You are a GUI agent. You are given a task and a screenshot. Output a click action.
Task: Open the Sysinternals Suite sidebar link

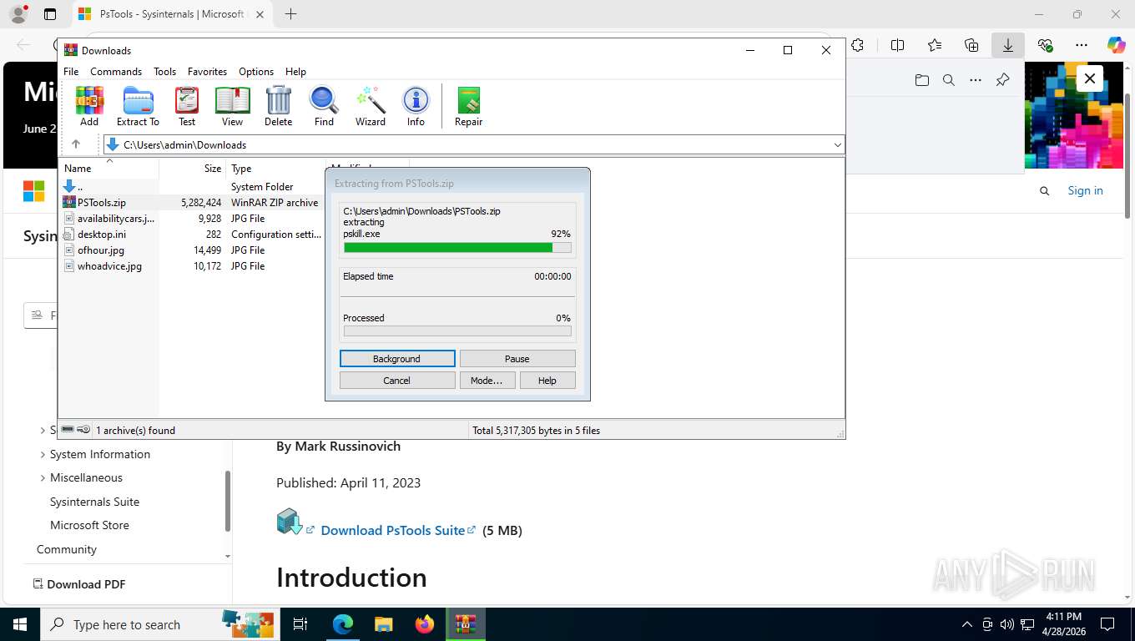click(x=94, y=502)
